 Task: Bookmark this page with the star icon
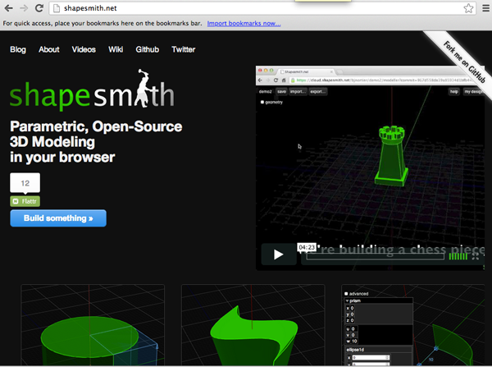pos(467,8)
